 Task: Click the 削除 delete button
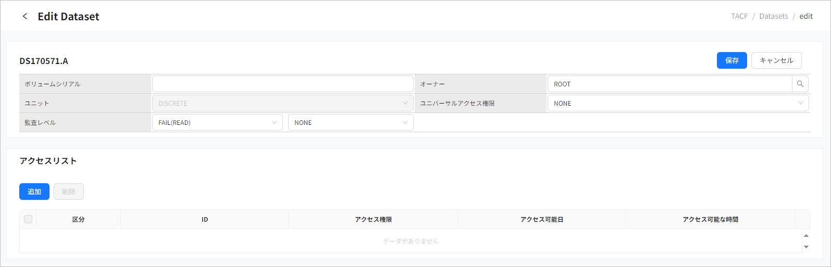pyautogui.click(x=69, y=192)
